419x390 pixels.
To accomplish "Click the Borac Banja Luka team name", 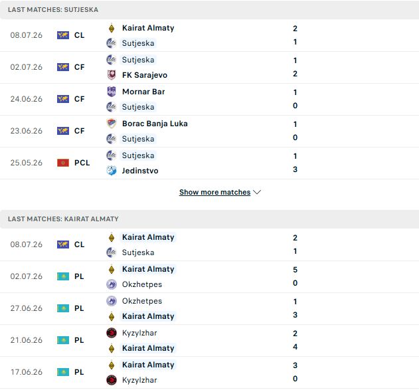I will [x=155, y=124].
